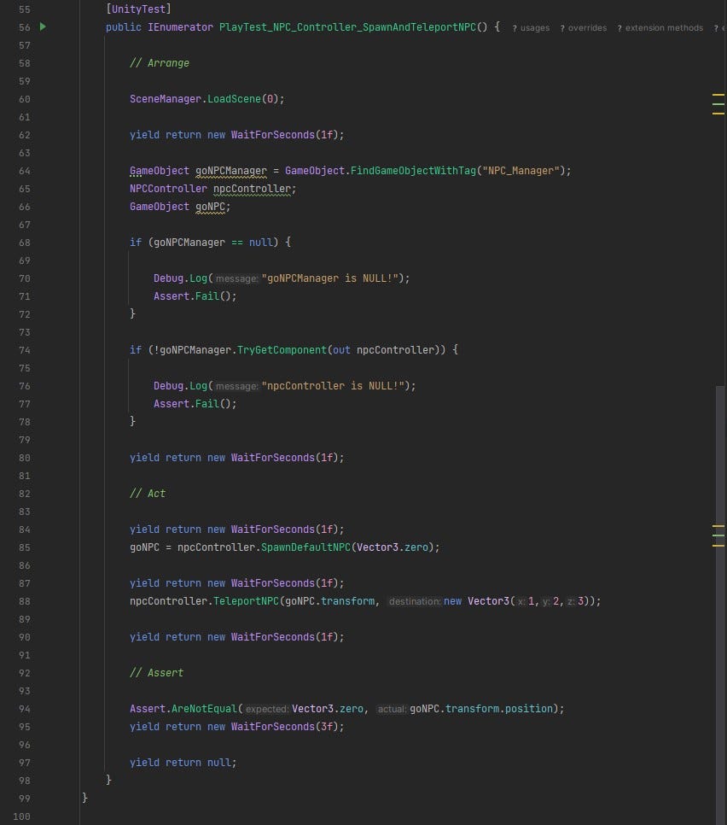Click the '// Assert' comment
This screenshot has height=825, width=727.
click(157, 672)
